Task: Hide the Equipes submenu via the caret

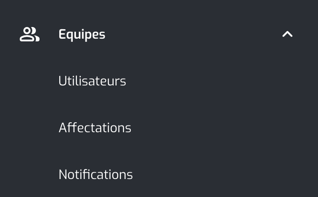Action: tap(287, 34)
